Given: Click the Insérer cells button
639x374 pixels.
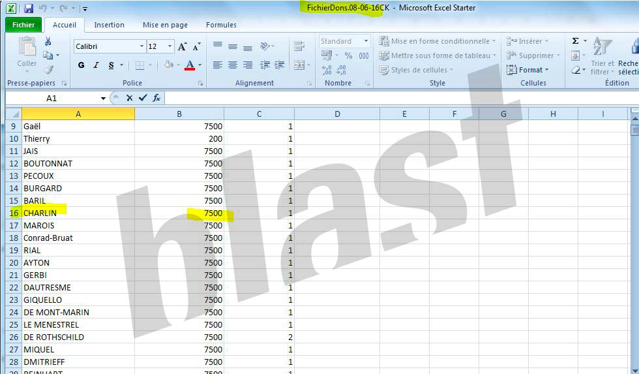Looking at the screenshot, I should tap(528, 41).
